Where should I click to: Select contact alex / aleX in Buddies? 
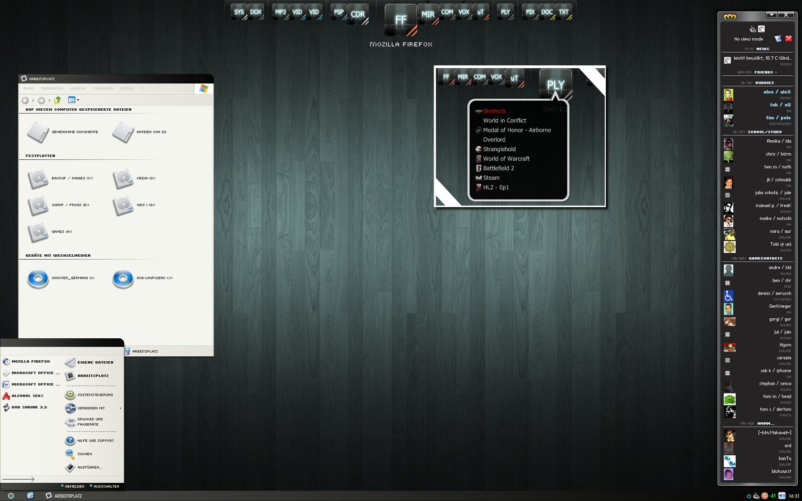[757, 94]
